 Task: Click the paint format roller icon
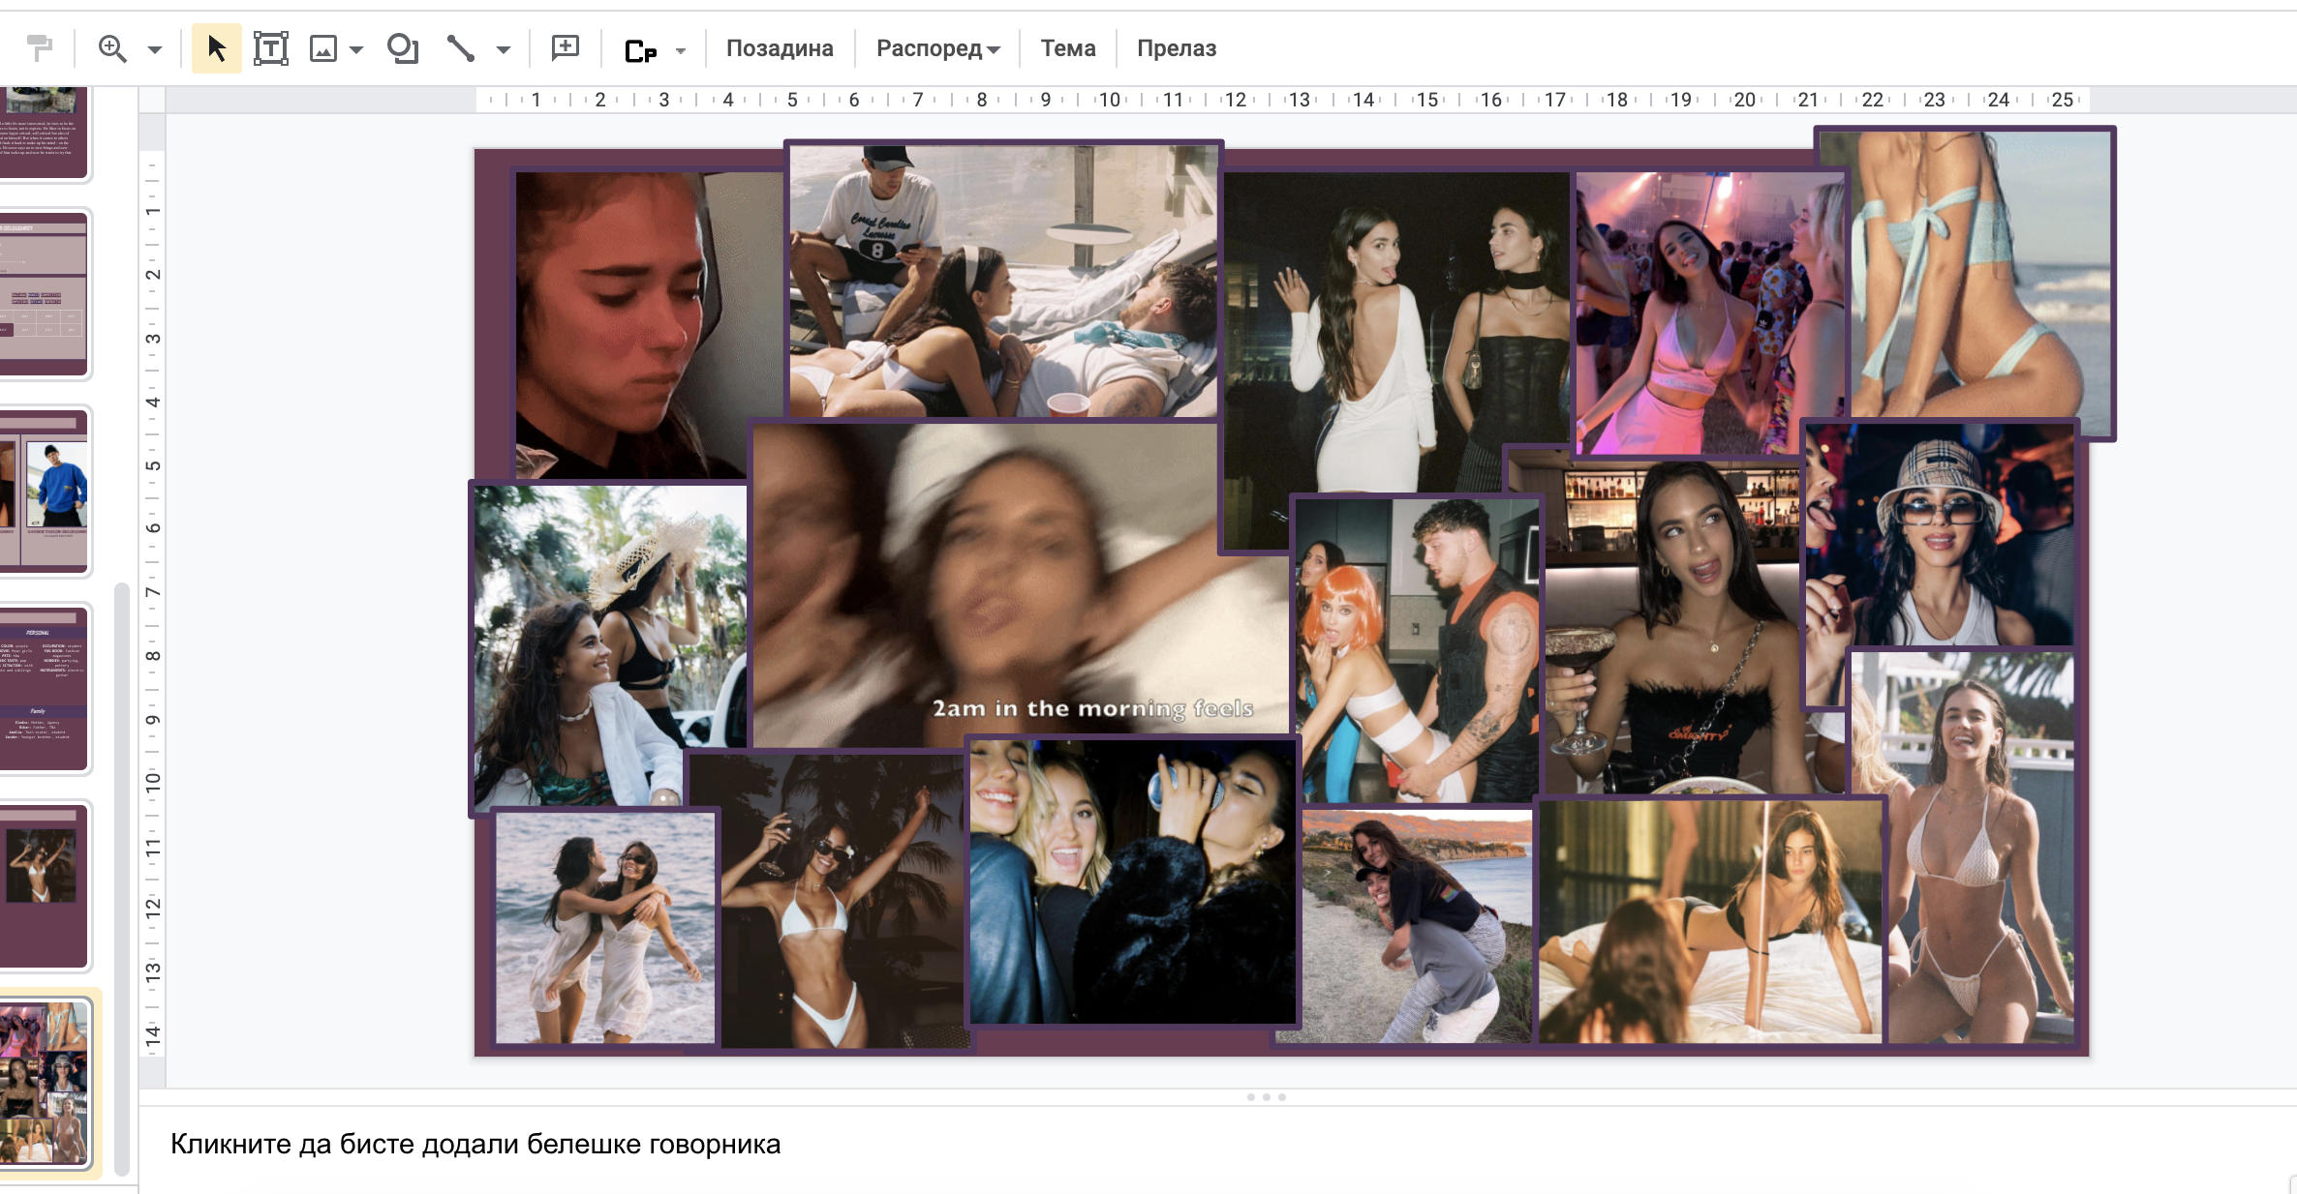[x=39, y=47]
